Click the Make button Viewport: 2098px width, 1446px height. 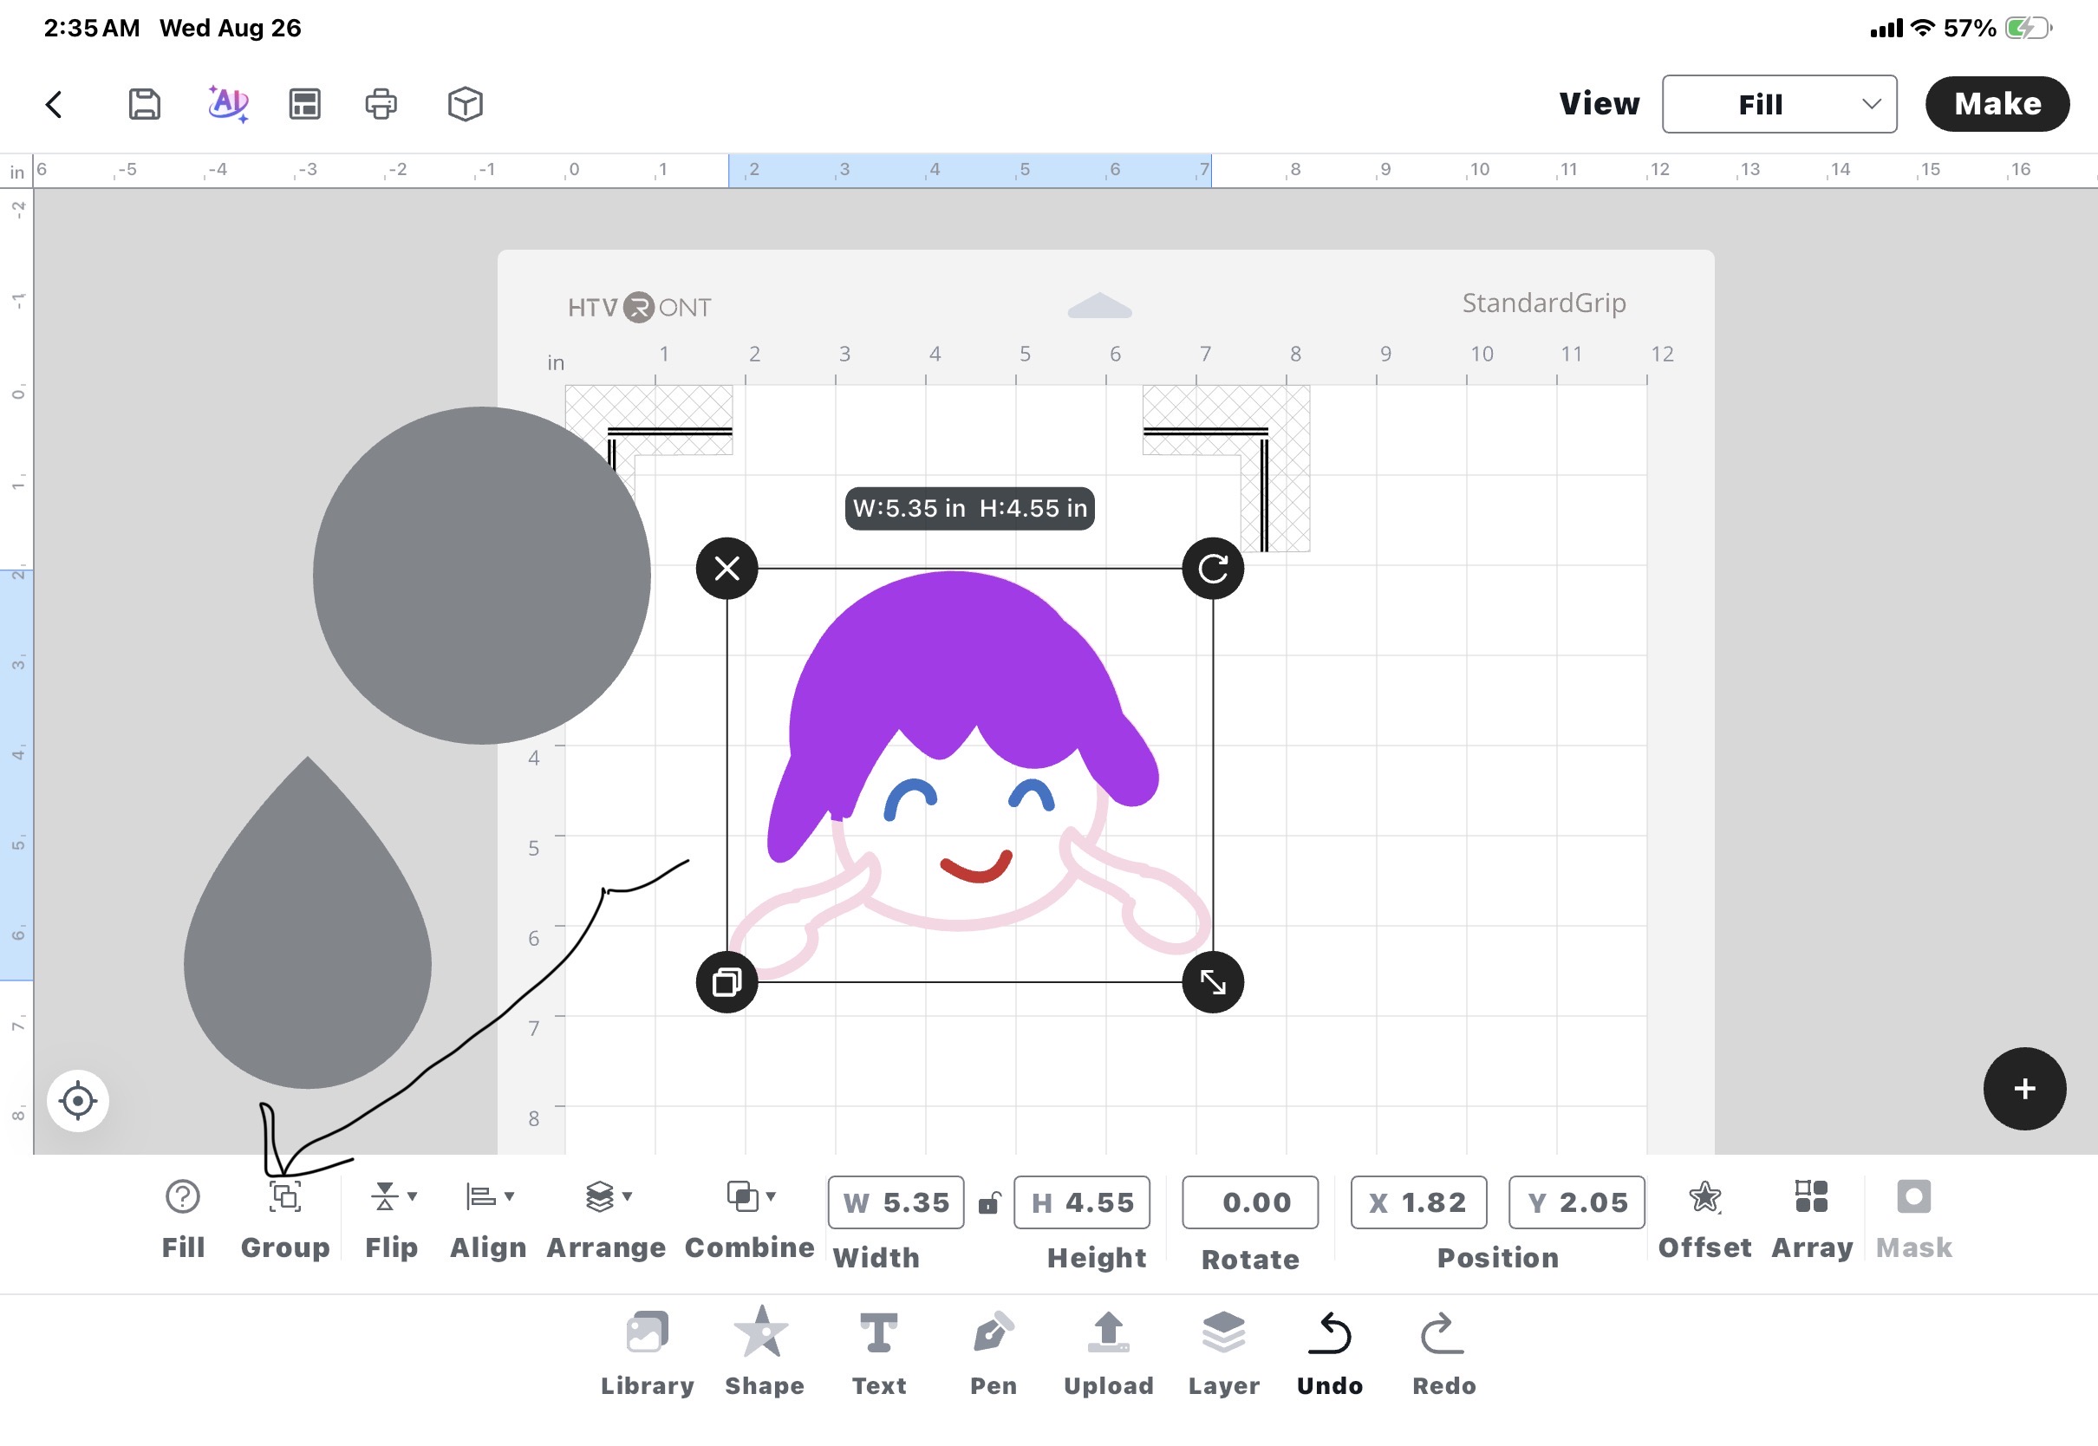click(1997, 104)
